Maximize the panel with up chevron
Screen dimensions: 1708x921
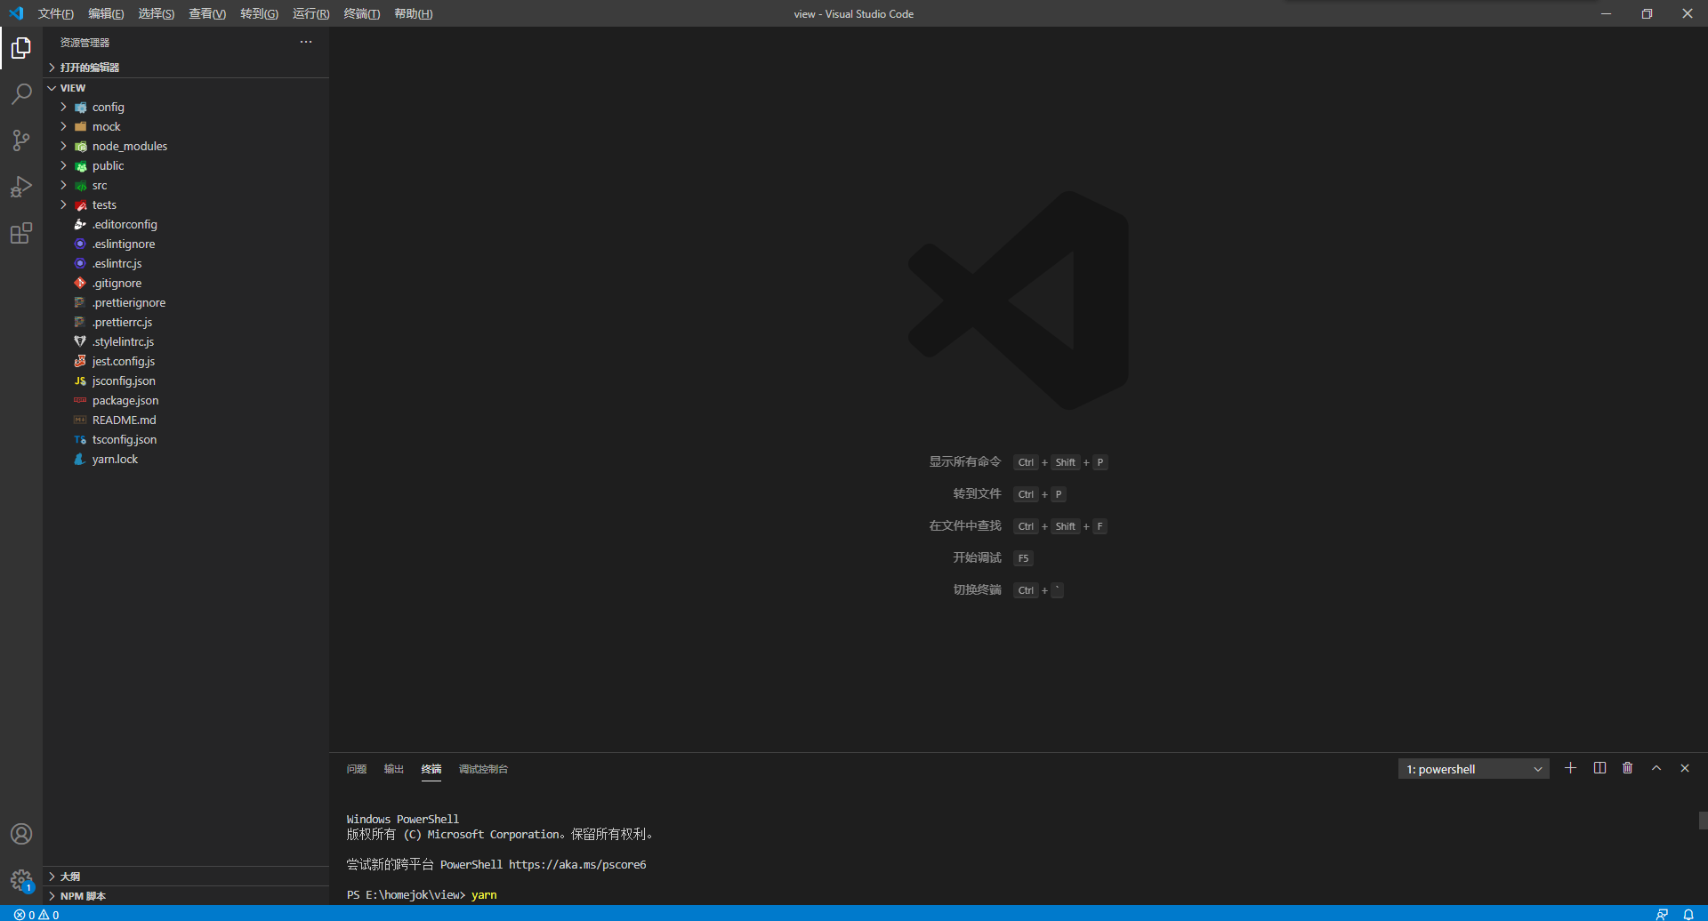[x=1656, y=768]
